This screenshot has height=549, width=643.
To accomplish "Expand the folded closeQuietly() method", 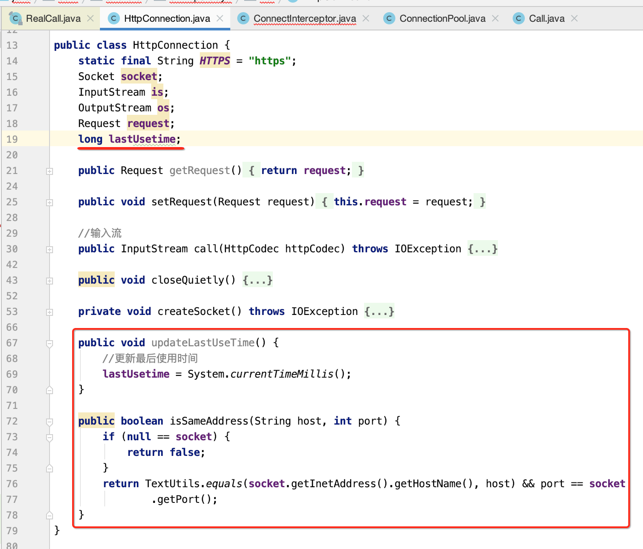I will click(50, 281).
